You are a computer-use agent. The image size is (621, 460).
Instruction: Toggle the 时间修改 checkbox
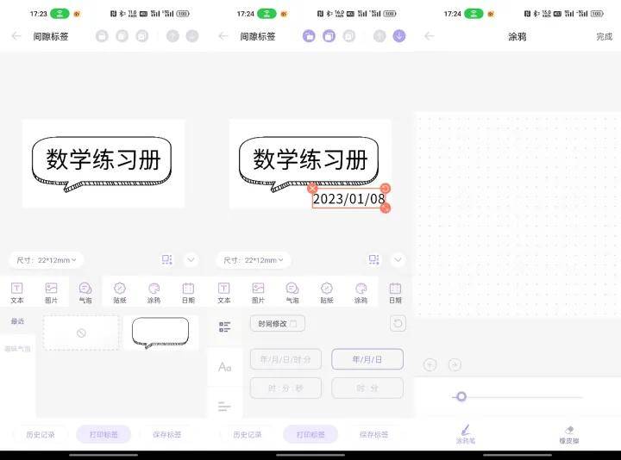tap(293, 324)
